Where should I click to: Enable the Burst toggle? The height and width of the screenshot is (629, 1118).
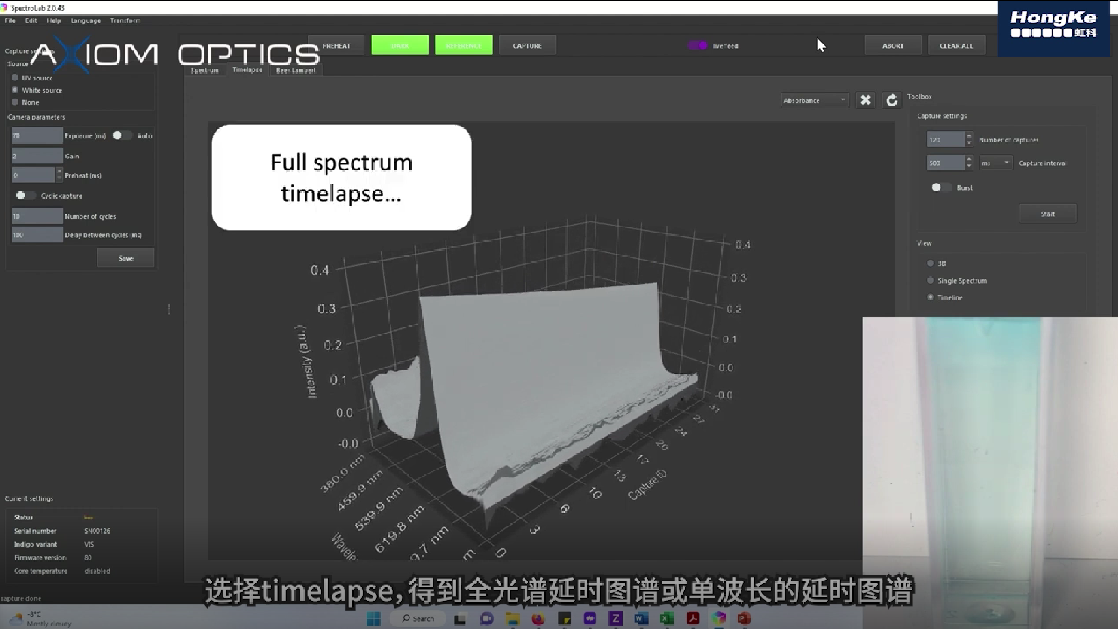[940, 187]
